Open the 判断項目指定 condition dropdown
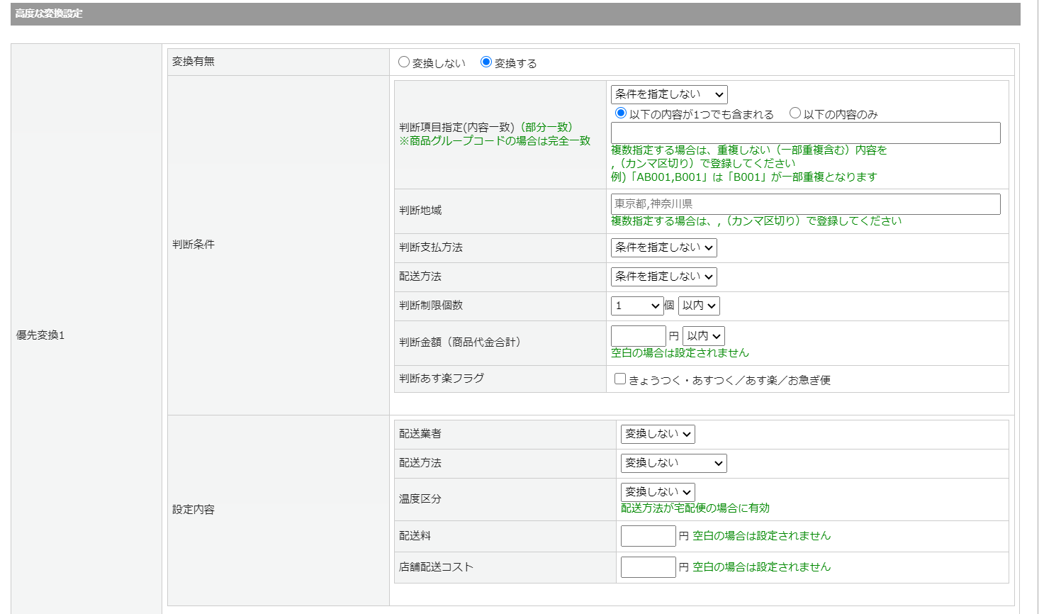The width and height of the screenshot is (1044, 614). (x=668, y=94)
